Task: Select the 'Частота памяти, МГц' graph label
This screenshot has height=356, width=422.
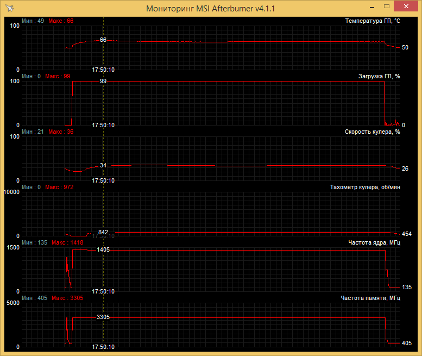Action: pos(370,298)
